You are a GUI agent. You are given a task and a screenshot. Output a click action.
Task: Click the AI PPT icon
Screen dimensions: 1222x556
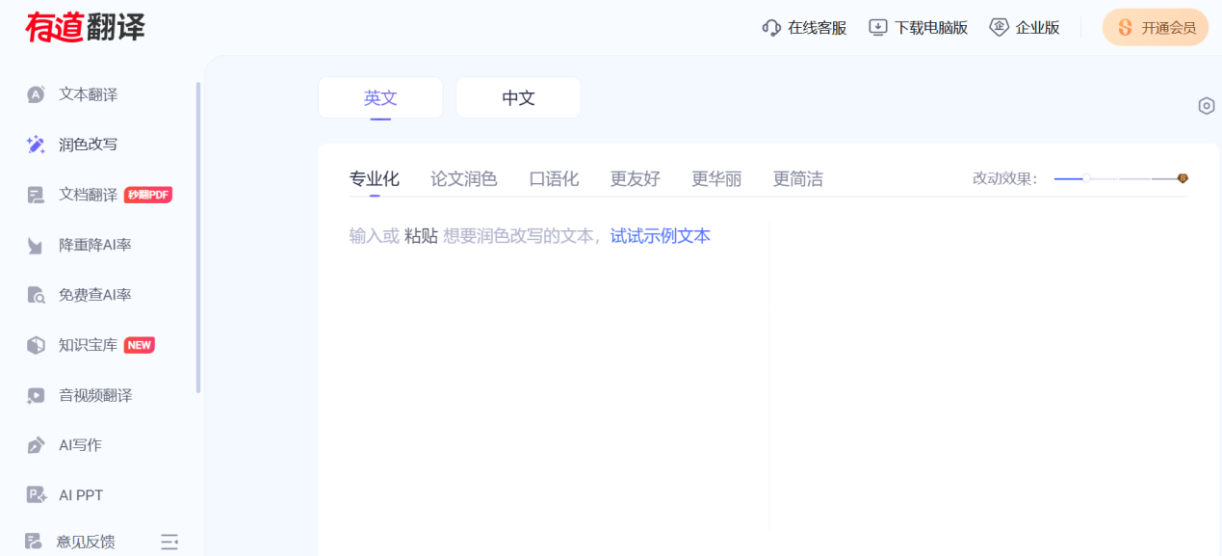click(36, 495)
